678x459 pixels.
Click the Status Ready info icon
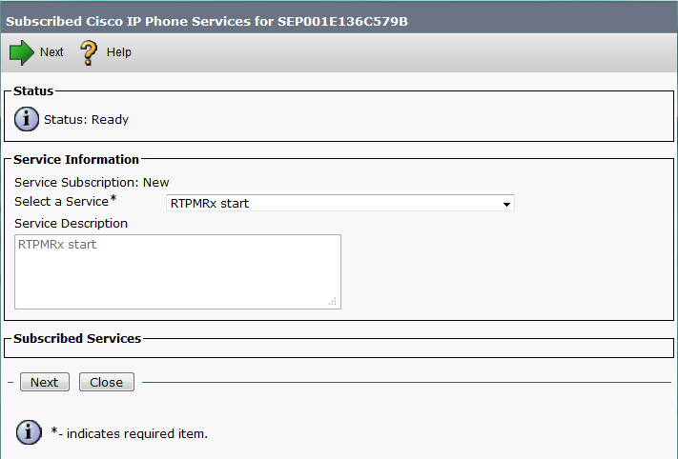28,119
